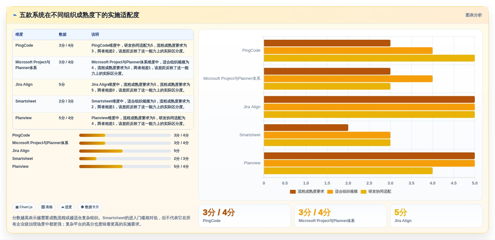Click the Planview progress bar

click(125, 167)
